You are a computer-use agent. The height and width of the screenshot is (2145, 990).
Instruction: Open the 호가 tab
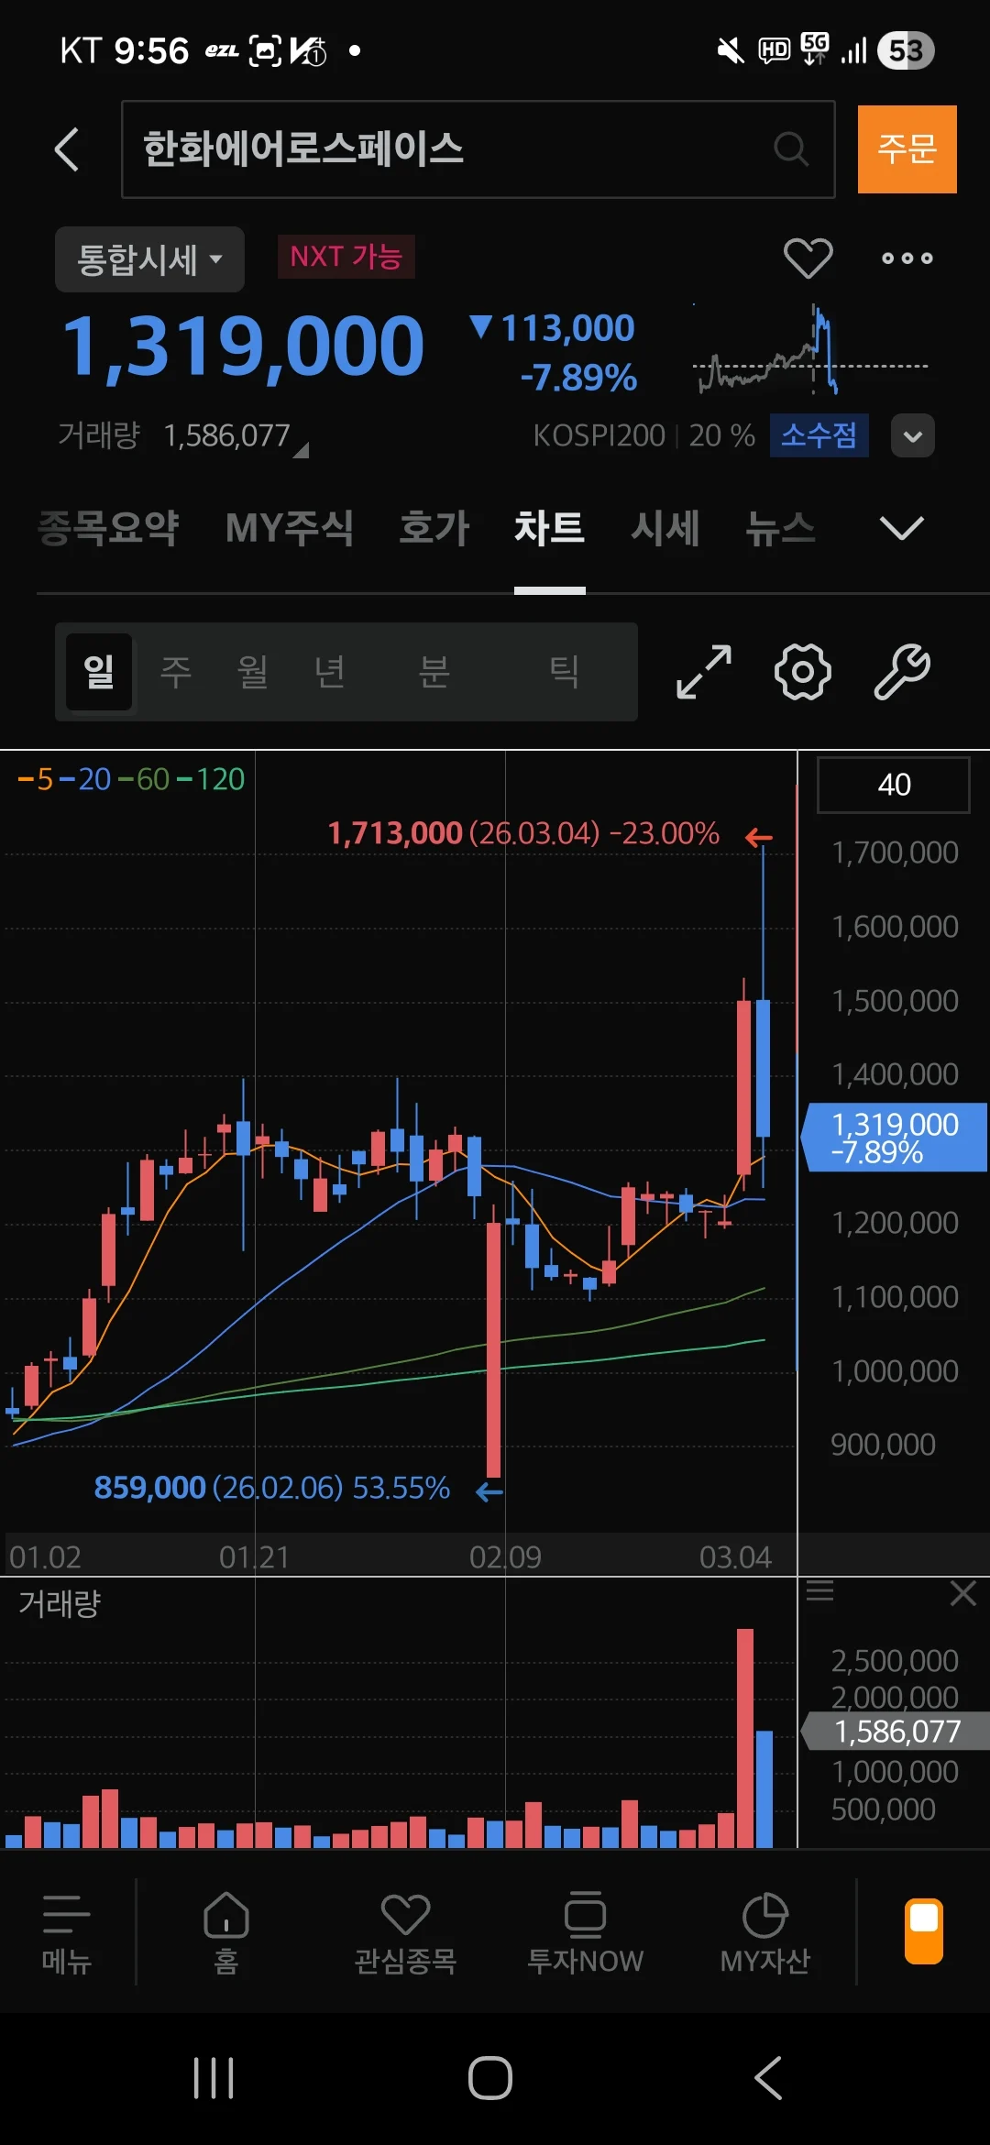(x=434, y=528)
